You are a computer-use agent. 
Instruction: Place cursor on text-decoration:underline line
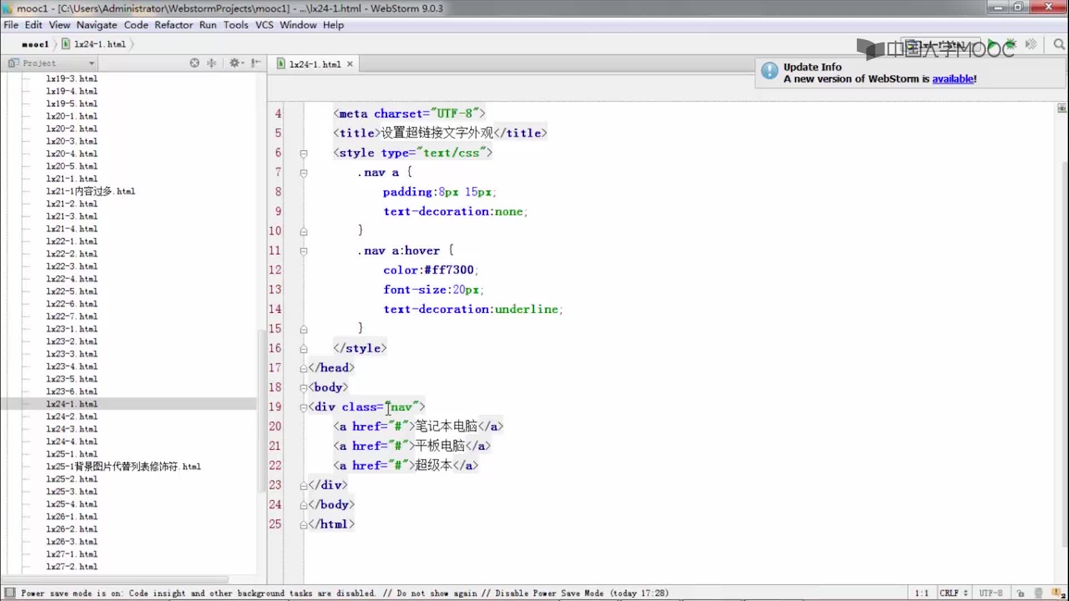click(x=473, y=309)
